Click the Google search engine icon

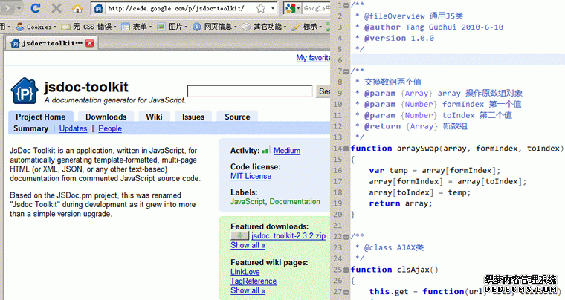[290, 9]
